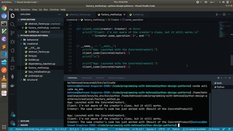Open the Explorer view in activity bar
Image resolution: width=233 pixels, height=131 pixels.
pyautogui.click(x=12, y=16)
